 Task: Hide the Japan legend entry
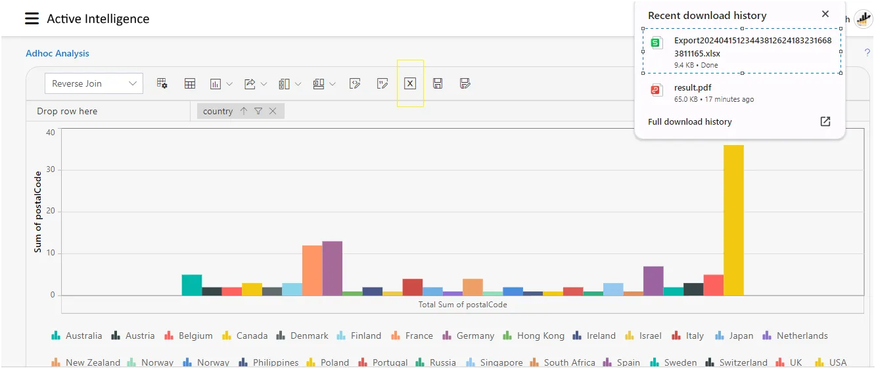point(734,336)
